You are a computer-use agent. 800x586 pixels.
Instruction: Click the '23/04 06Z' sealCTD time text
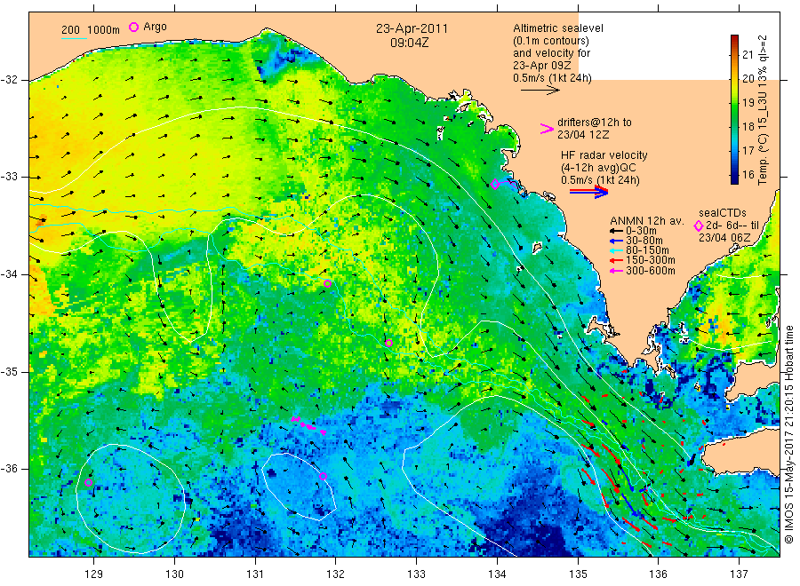[x=724, y=238]
